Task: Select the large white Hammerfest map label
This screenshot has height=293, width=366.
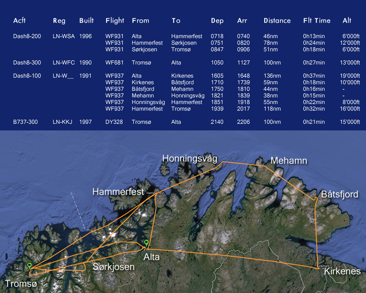Action: click(x=118, y=192)
